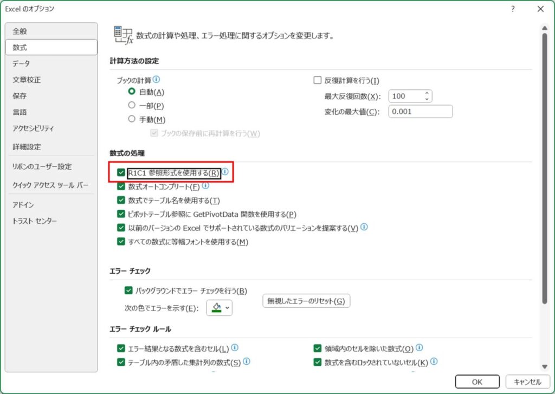Open error indicator color dropdown
The image size is (555, 394).
[x=220, y=308]
